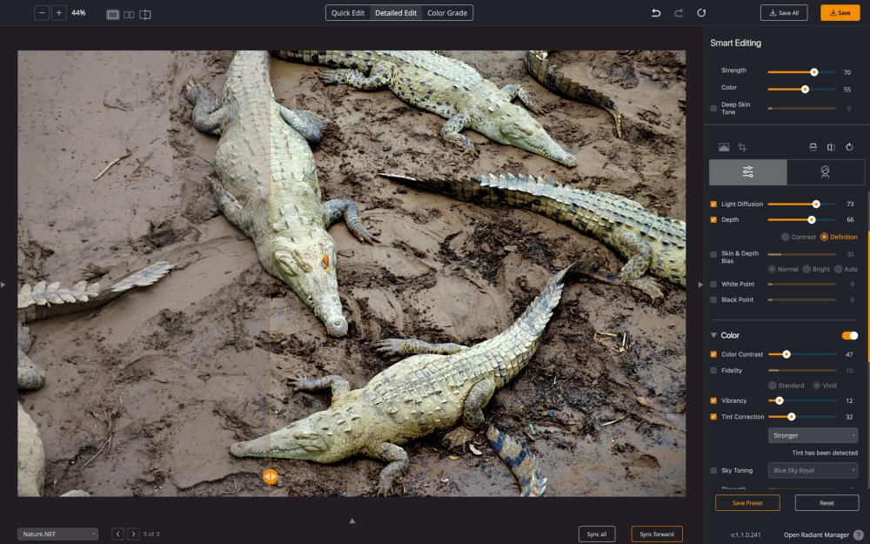
Task: Undo the last edit
Action: tap(656, 13)
